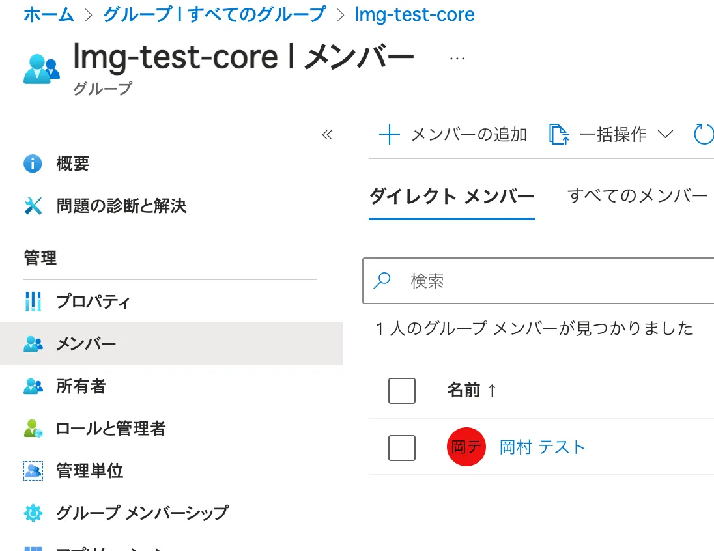The width and height of the screenshot is (714, 551).
Task: Click the Overview (概要) info icon
Action: click(x=33, y=163)
